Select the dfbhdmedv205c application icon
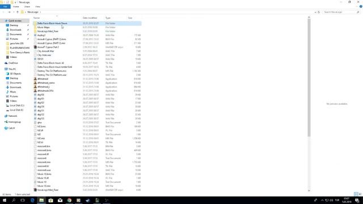Viewport: 363px width, 204px height. pos(35,91)
